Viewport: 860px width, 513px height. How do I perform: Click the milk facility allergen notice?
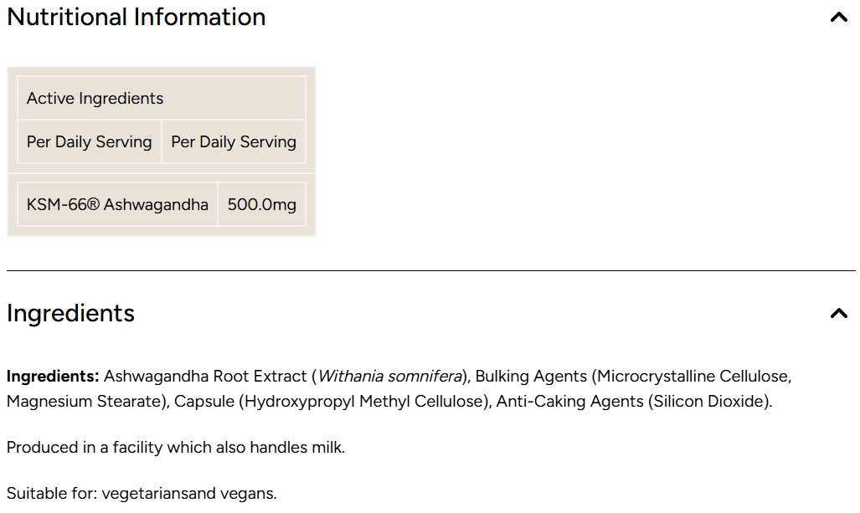point(176,448)
